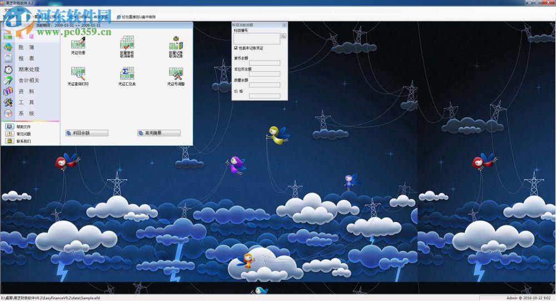Image resolution: width=556 pixels, height=301 pixels.
Task: Click the 价格 field
Action: tap(265, 96)
